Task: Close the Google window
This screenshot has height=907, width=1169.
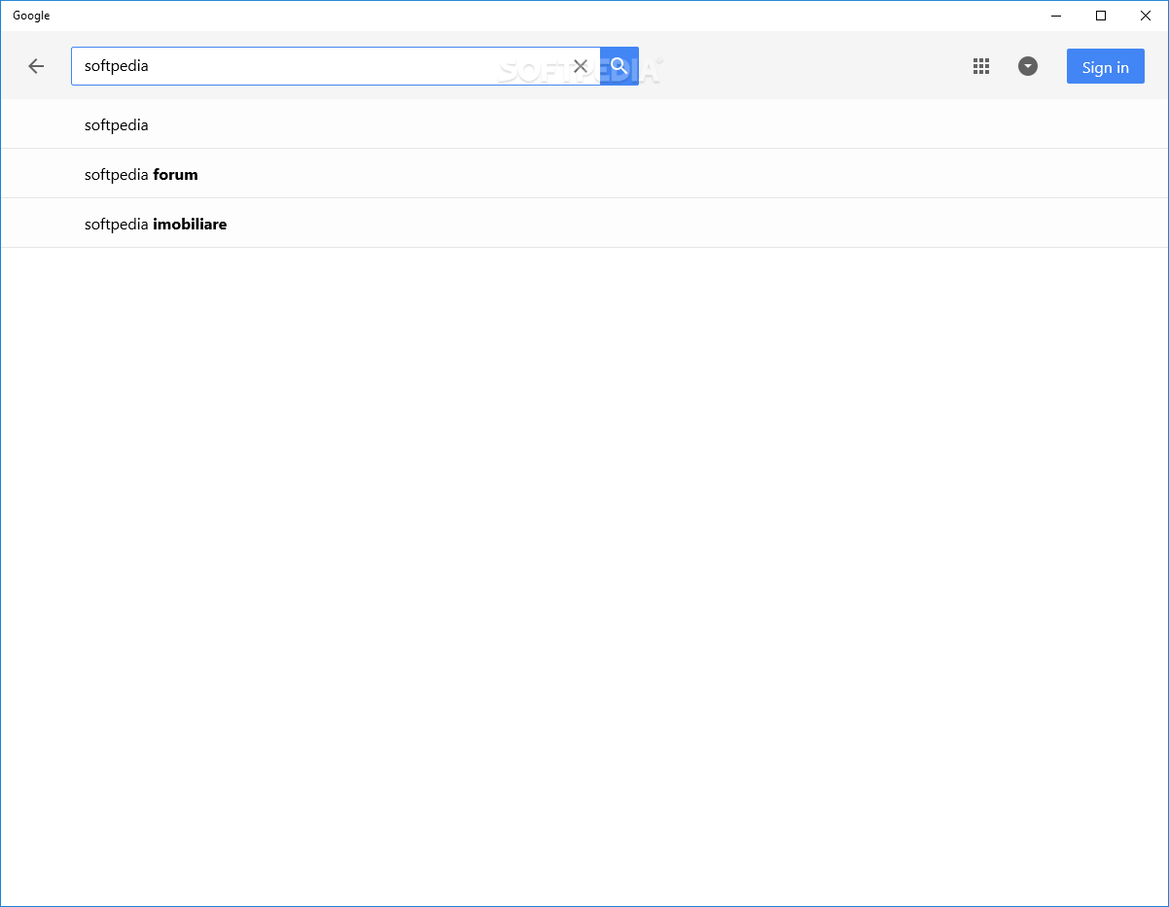Action: (x=1146, y=16)
